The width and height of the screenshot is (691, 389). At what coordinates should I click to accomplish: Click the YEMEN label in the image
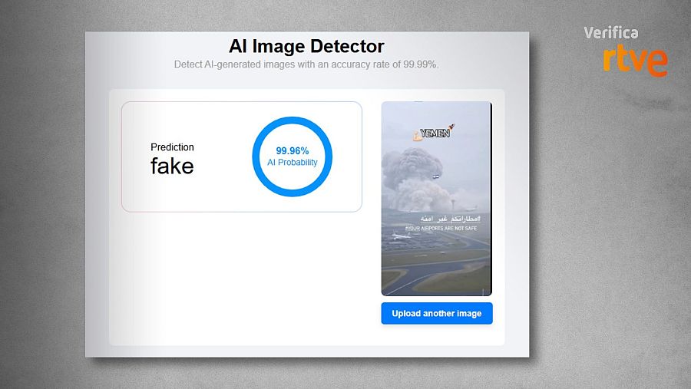pyautogui.click(x=435, y=134)
